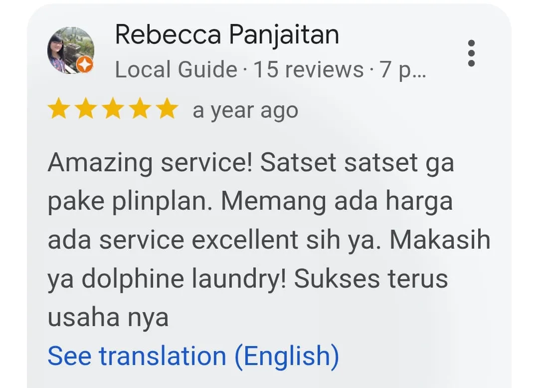Select the first yellow rating star
The width and height of the screenshot is (538, 388).
point(58,108)
